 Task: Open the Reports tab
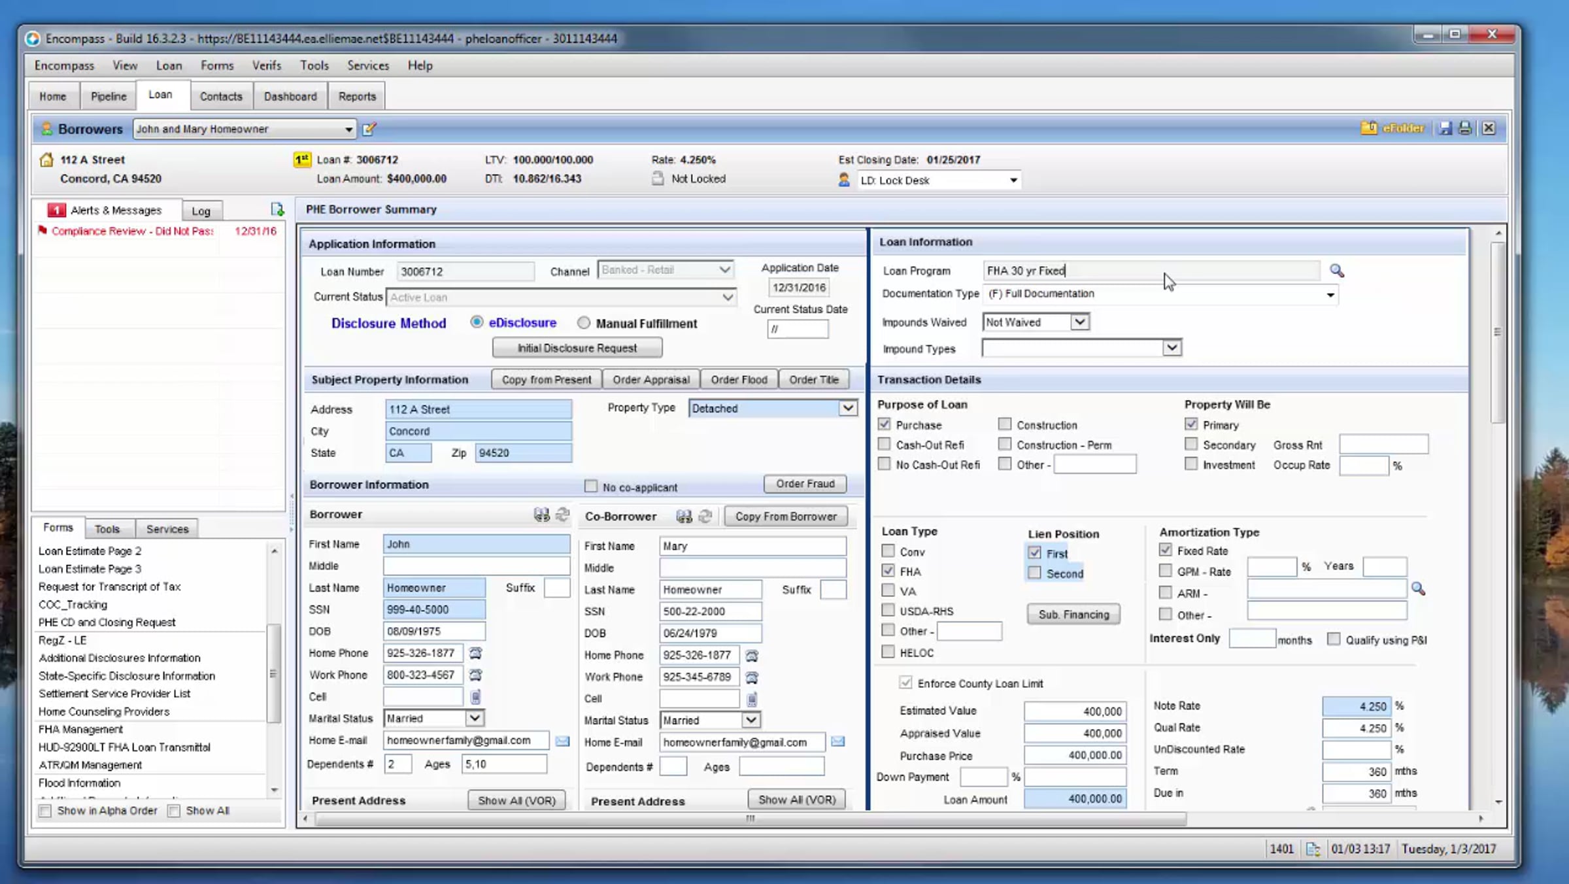point(357,96)
